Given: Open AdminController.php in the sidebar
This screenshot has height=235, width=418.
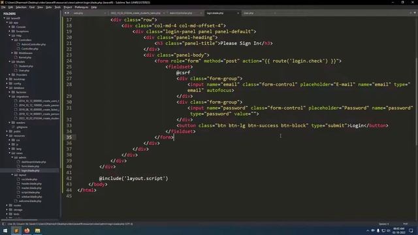Looking at the screenshot, I should (33, 44).
